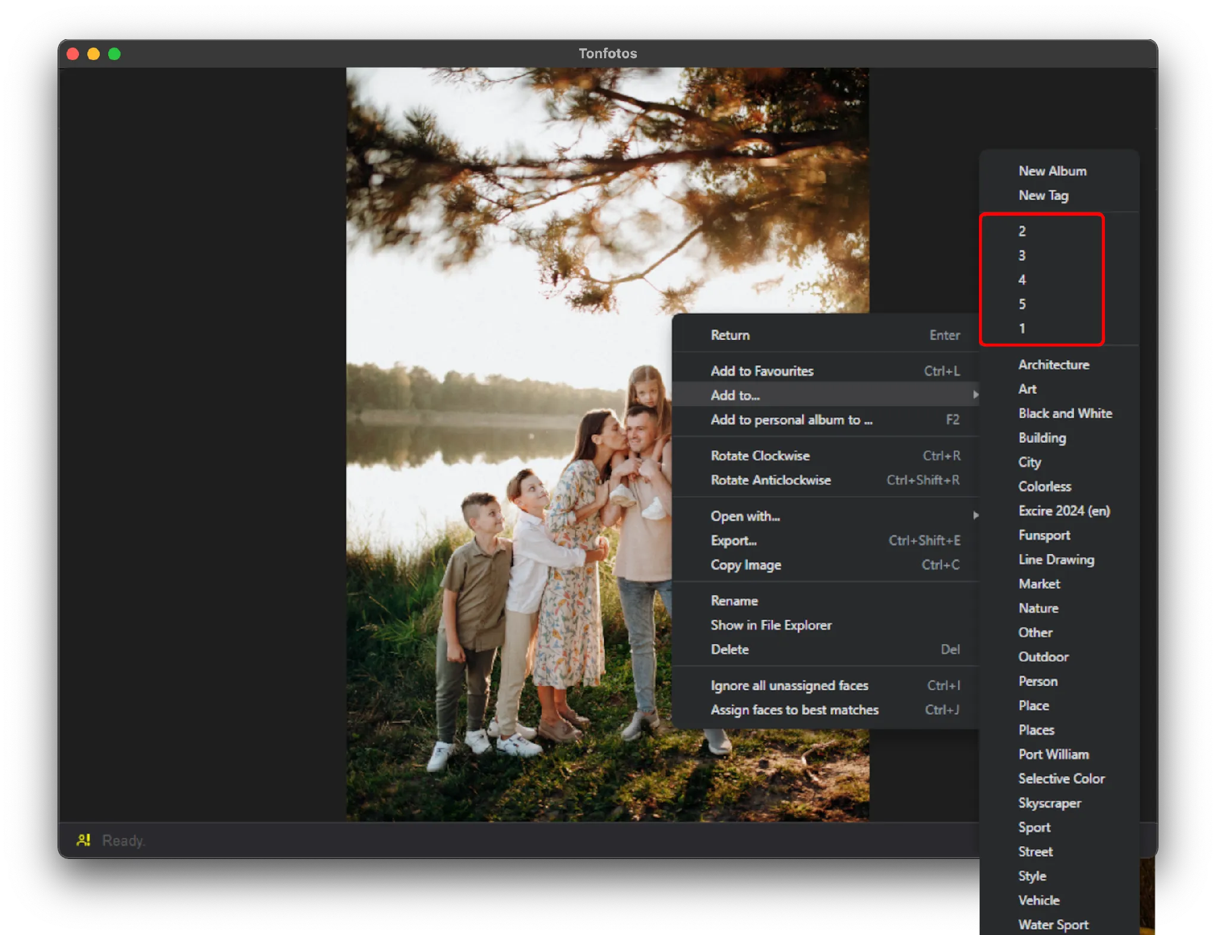Apply the Skyscraper tag
The image size is (1216, 935).
coord(1059,803)
